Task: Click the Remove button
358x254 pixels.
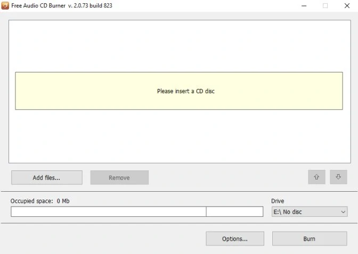Action: click(x=119, y=177)
